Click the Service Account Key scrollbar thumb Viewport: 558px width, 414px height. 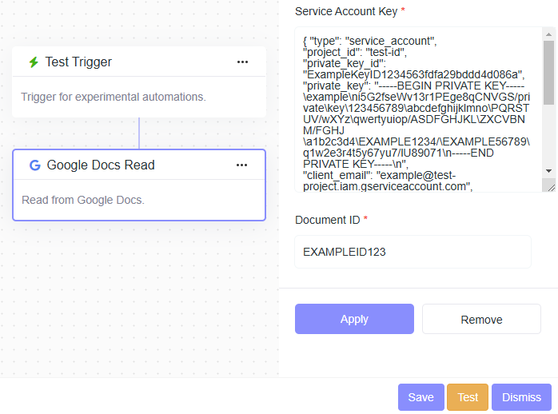point(548,72)
